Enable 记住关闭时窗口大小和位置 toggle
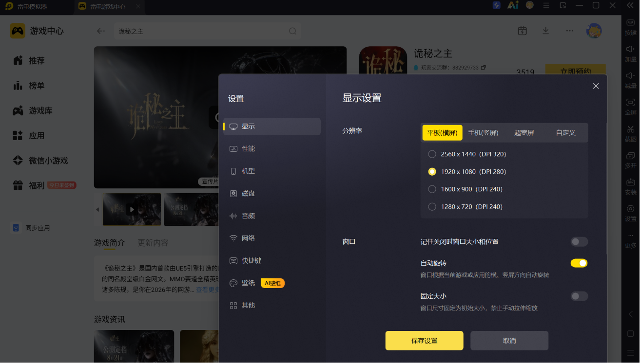 click(x=579, y=242)
